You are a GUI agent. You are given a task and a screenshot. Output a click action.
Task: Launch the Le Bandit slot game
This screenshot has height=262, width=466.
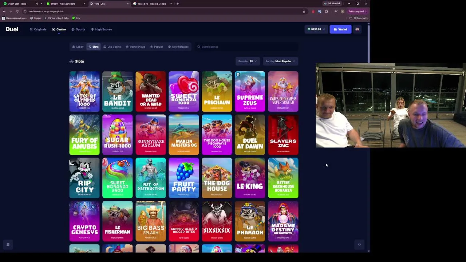118,91
